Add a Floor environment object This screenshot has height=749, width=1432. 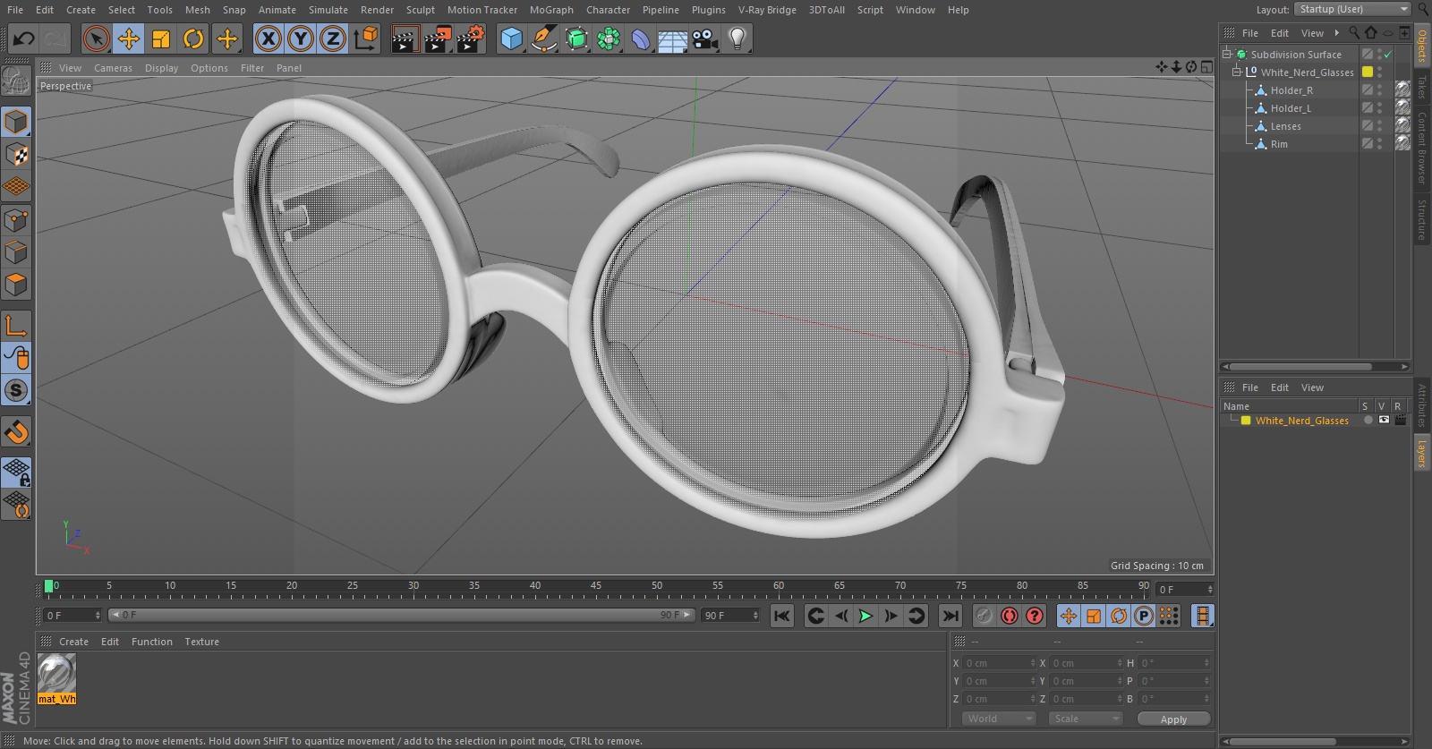[673, 38]
